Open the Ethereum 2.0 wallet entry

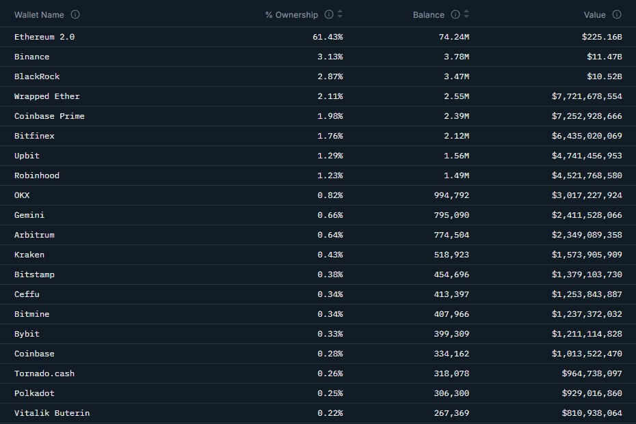coord(44,37)
